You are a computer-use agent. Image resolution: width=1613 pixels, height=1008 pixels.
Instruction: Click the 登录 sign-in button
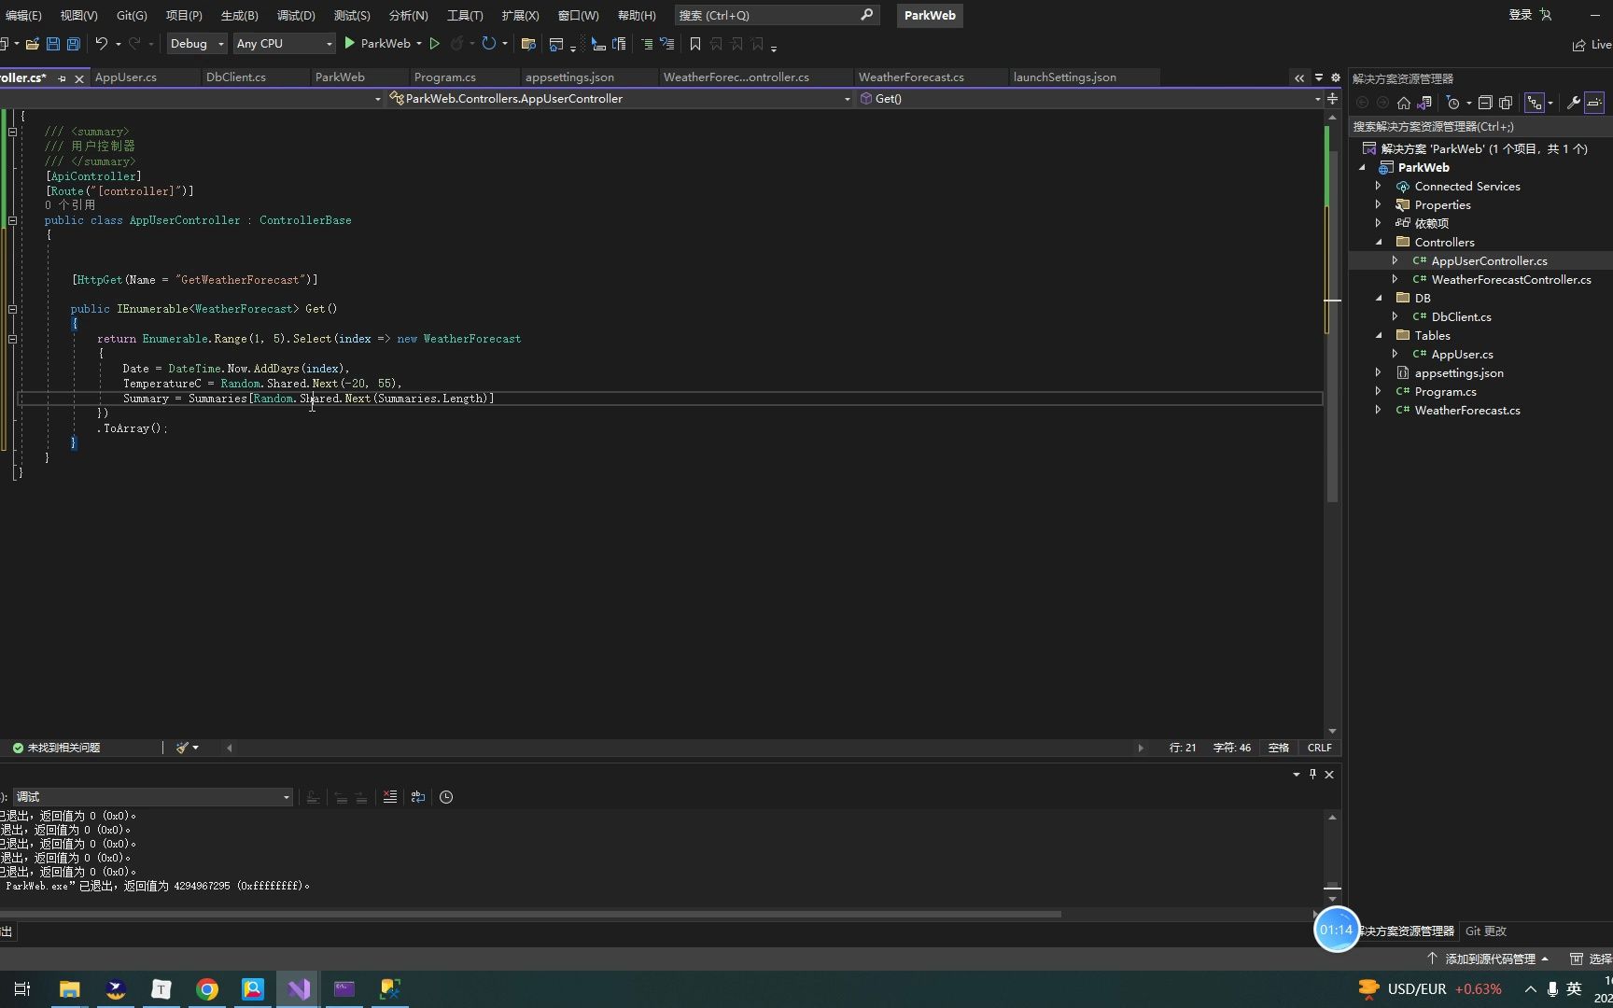1520,15
